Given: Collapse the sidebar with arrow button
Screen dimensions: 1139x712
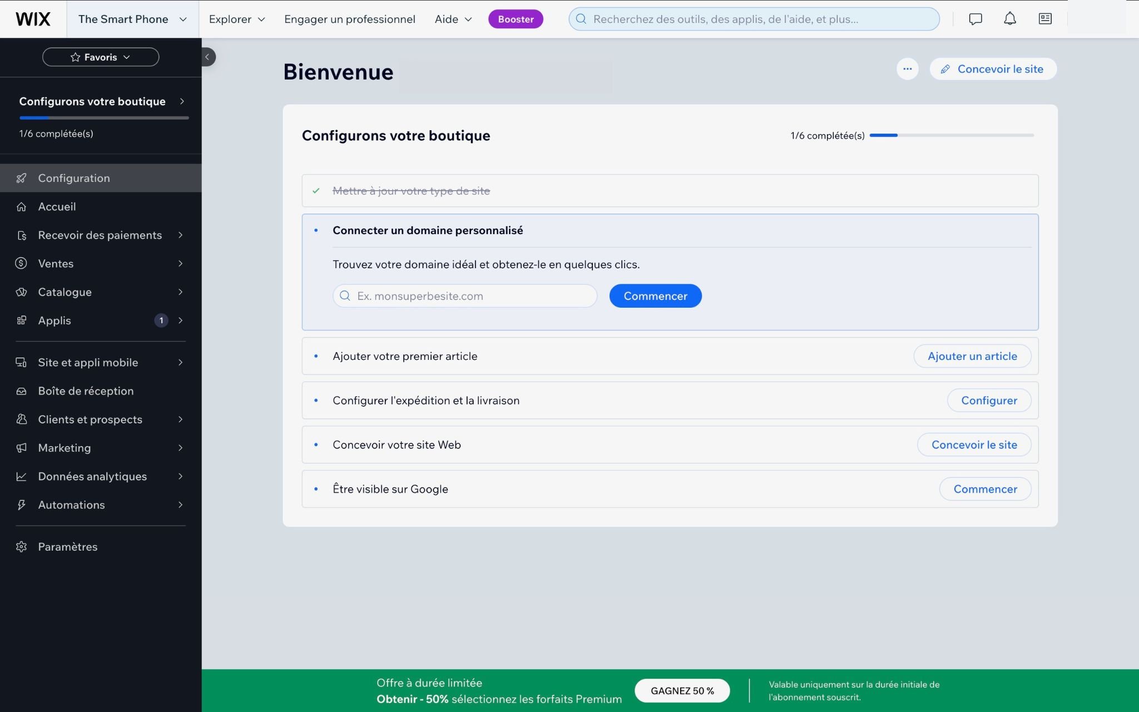Looking at the screenshot, I should 207,57.
